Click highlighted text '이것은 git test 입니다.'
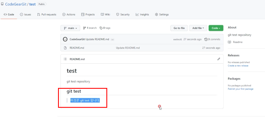The image size is (265, 121). point(85,100)
